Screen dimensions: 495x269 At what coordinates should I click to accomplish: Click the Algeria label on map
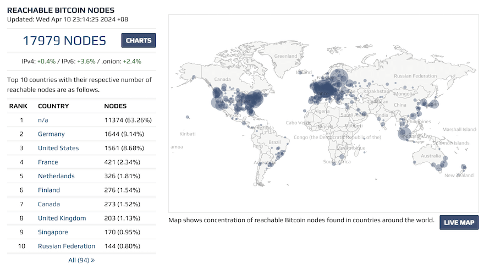(x=322, y=112)
